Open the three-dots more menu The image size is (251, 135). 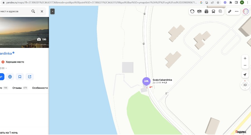pyautogui.click(x=236, y=11)
